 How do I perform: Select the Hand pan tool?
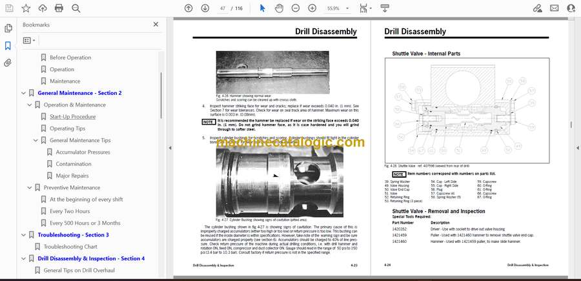tap(279, 8)
